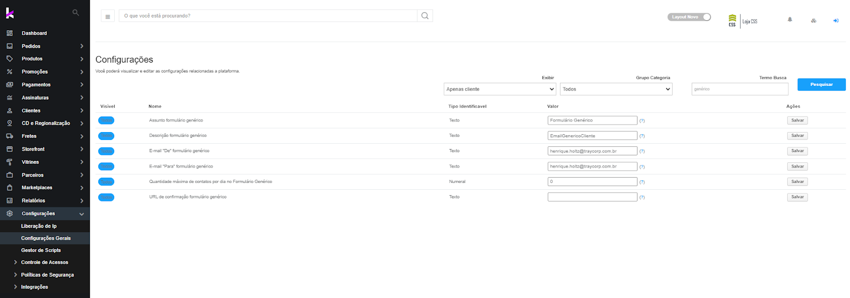850x298 pixels.
Task: Expand the Promoções menu chevron
Action: click(82, 72)
